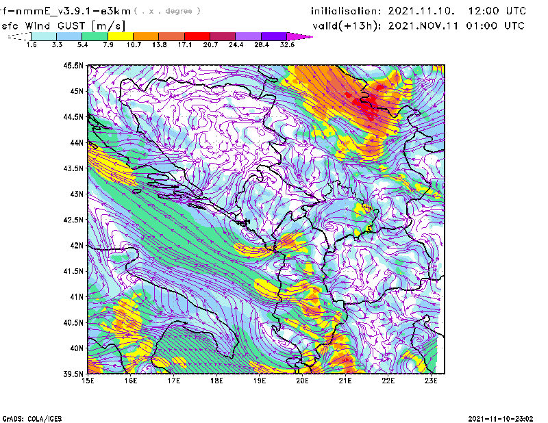Click the 39.5N latitude label
The height and width of the screenshot is (423, 548).
click(x=73, y=374)
